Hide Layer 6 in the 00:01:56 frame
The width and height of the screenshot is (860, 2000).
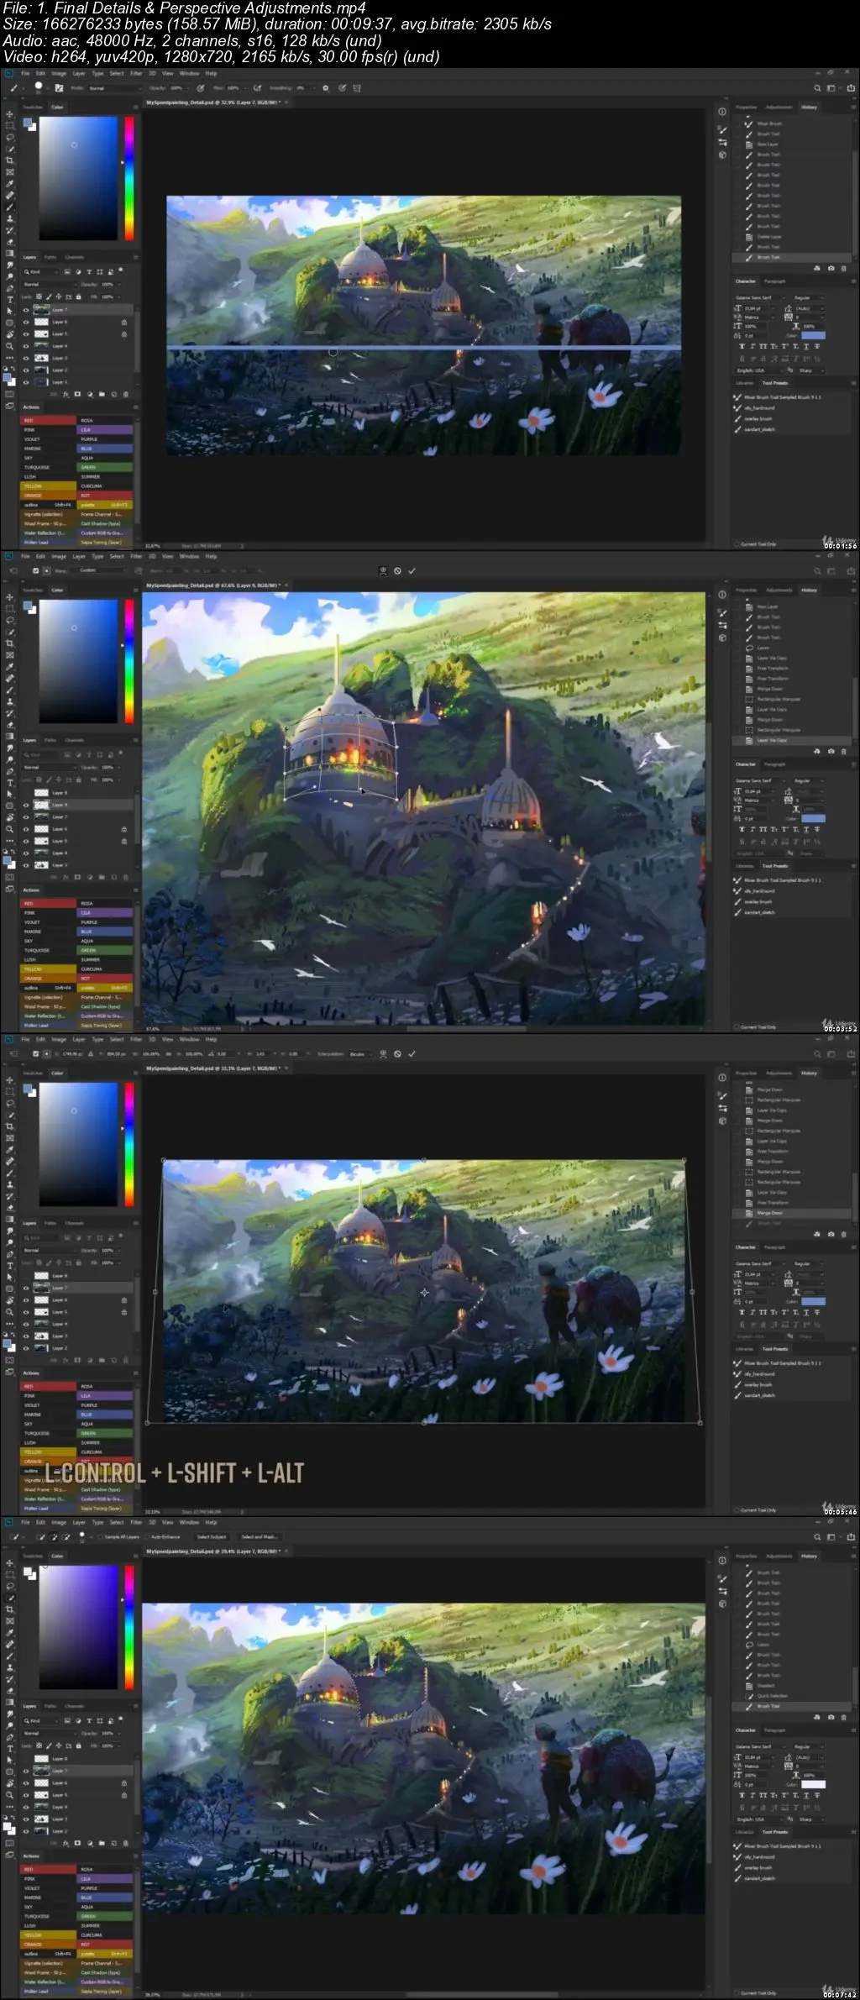(x=26, y=322)
